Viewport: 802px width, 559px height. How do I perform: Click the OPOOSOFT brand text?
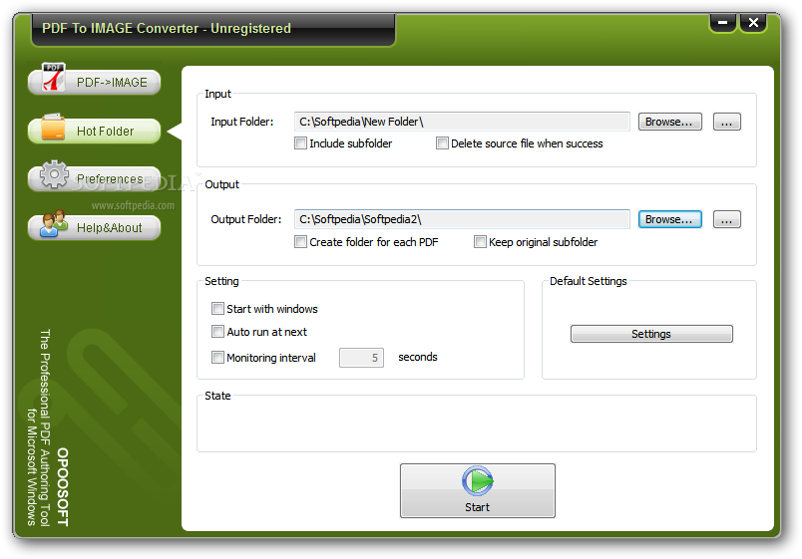(x=63, y=487)
